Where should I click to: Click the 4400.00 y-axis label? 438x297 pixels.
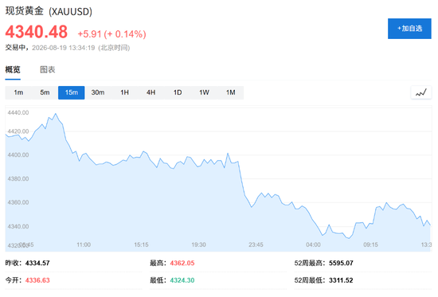point(18,154)
